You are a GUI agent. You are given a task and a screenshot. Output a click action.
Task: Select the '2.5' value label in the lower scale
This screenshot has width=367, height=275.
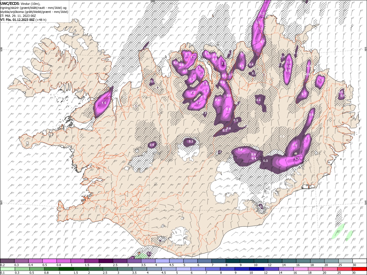105,273
